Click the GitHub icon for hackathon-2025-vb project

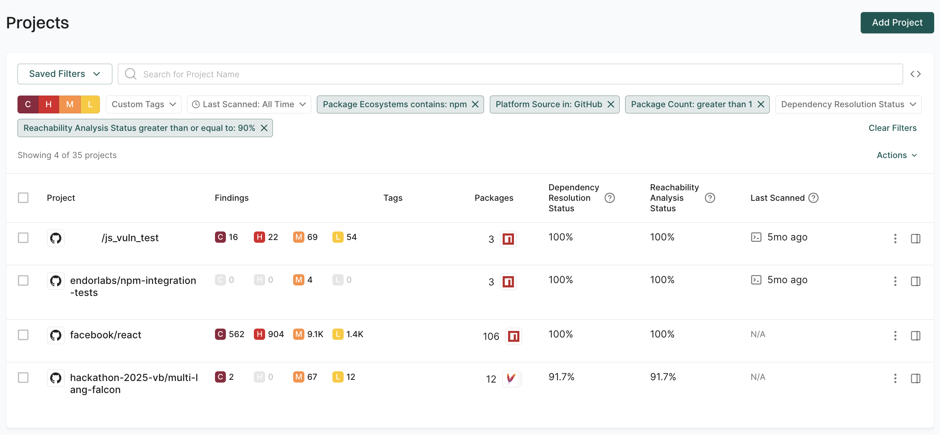coord(56,378)
